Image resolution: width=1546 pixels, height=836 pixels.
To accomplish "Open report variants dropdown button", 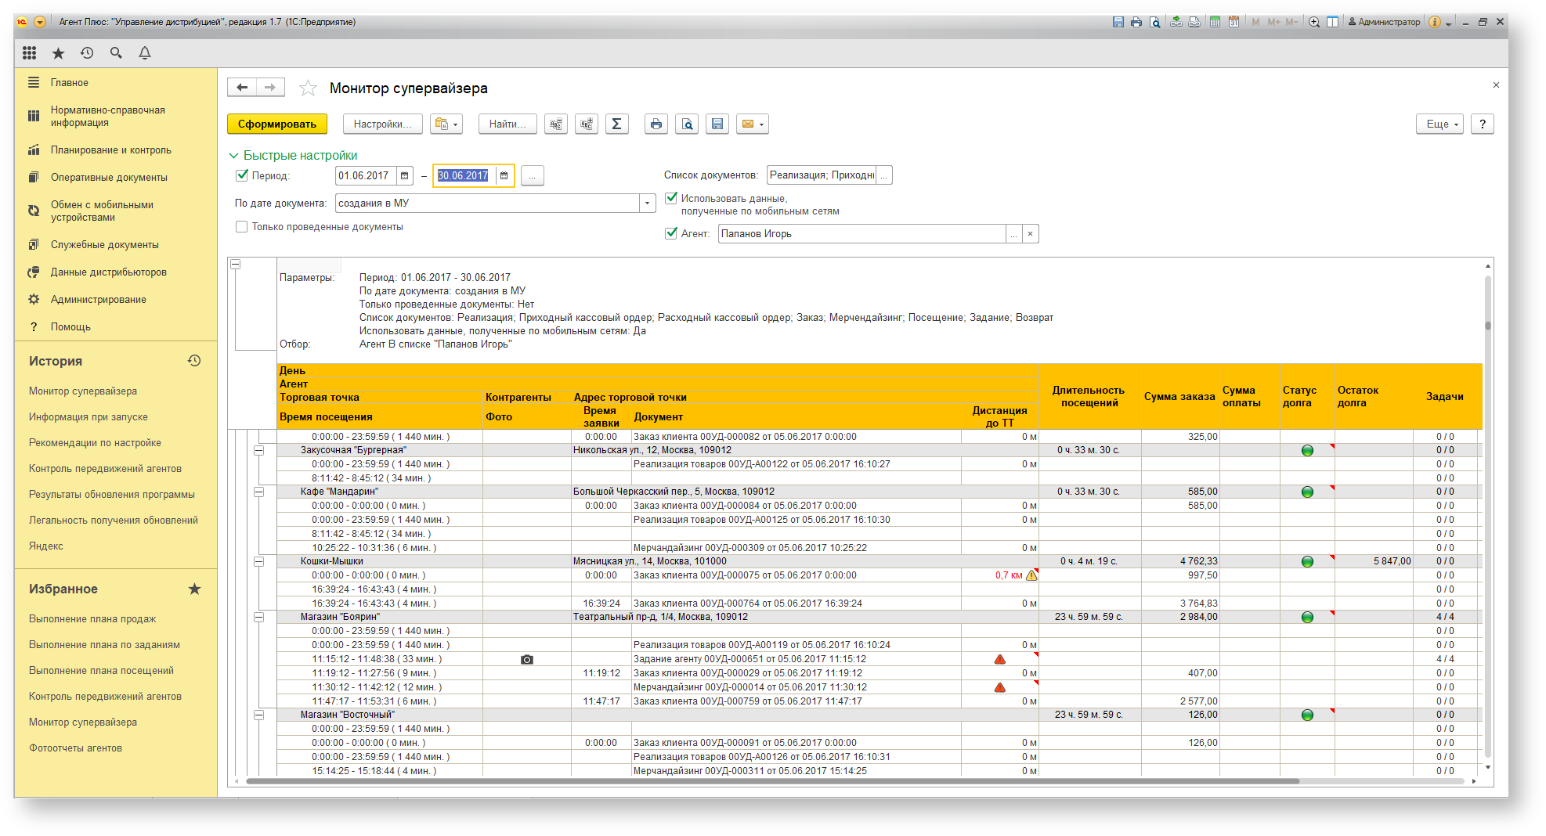I will (x=446, y=124).
